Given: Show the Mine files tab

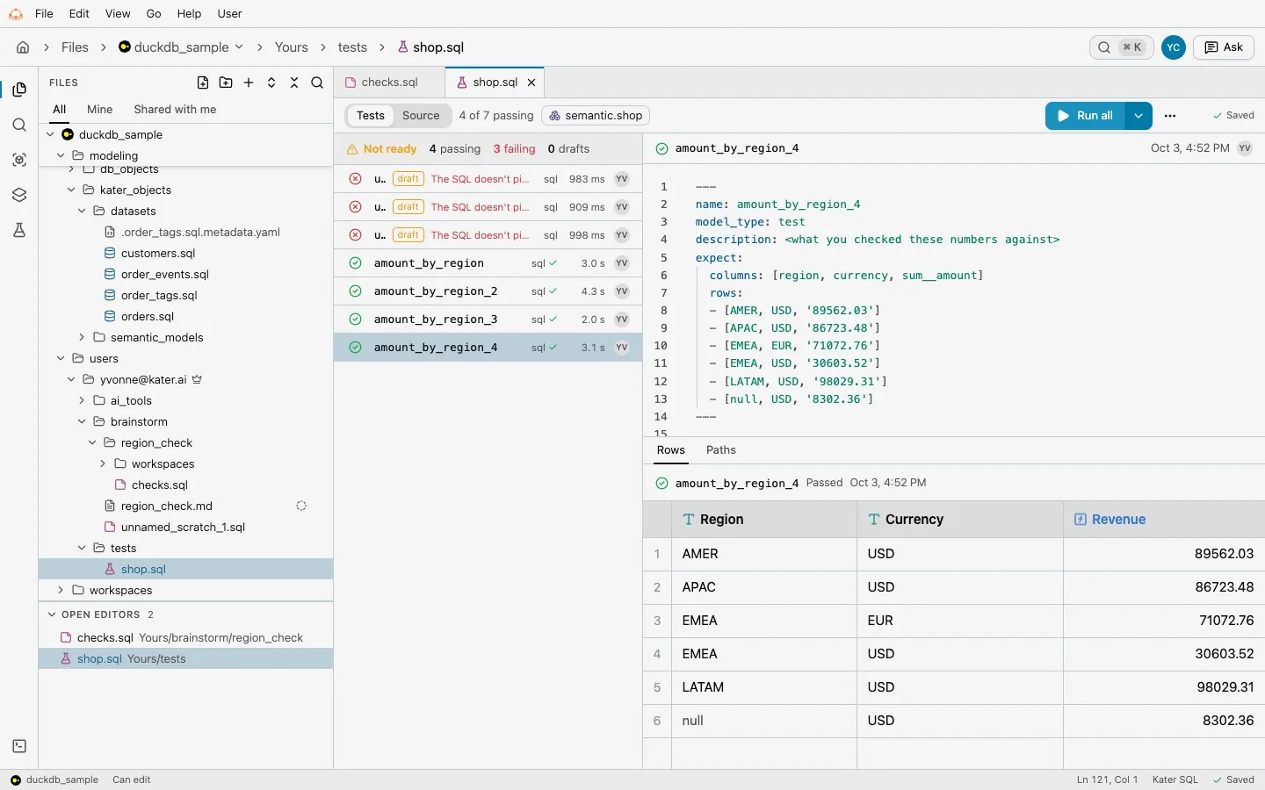Looking at the screenshot, I should pos(100,110).
